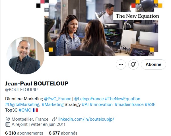Open the #CMO hashtag
Screen dimensions: 171x136
tap(25, 110)
